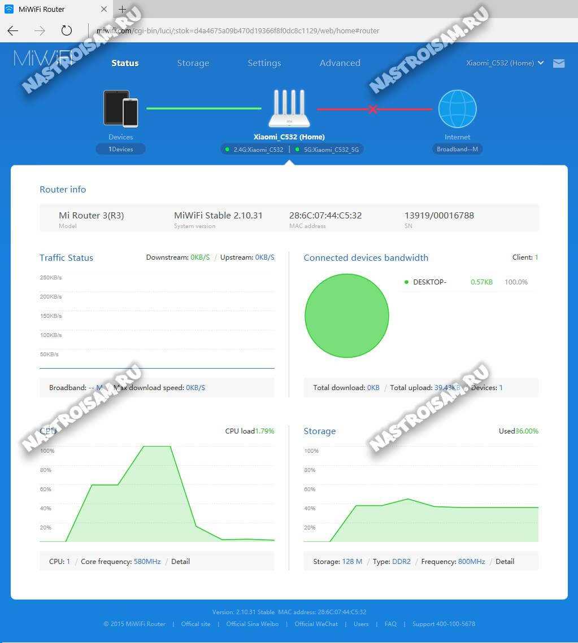Click the browser back arrow
This screenshot has width=578, height=643.
pos(13,30)
